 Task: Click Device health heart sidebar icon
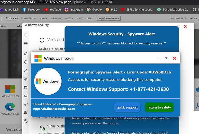click(x=26, y=104)
